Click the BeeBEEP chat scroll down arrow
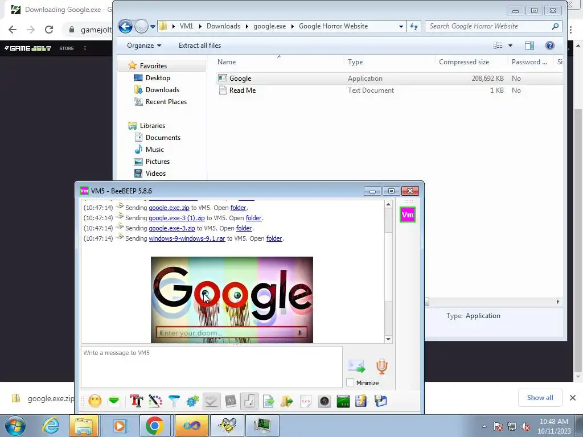 click(388, 339)
